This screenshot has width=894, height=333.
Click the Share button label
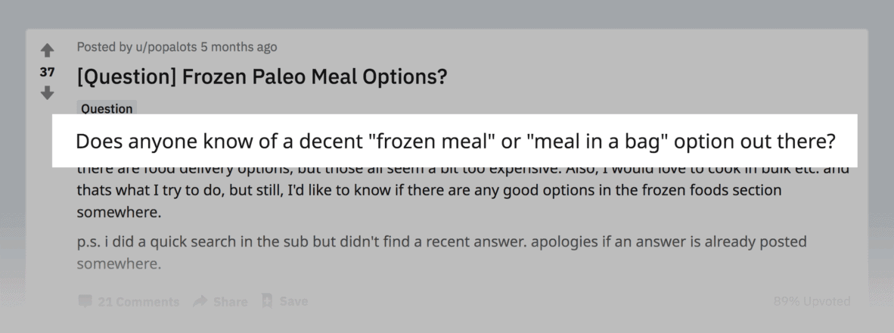(231, 302)
